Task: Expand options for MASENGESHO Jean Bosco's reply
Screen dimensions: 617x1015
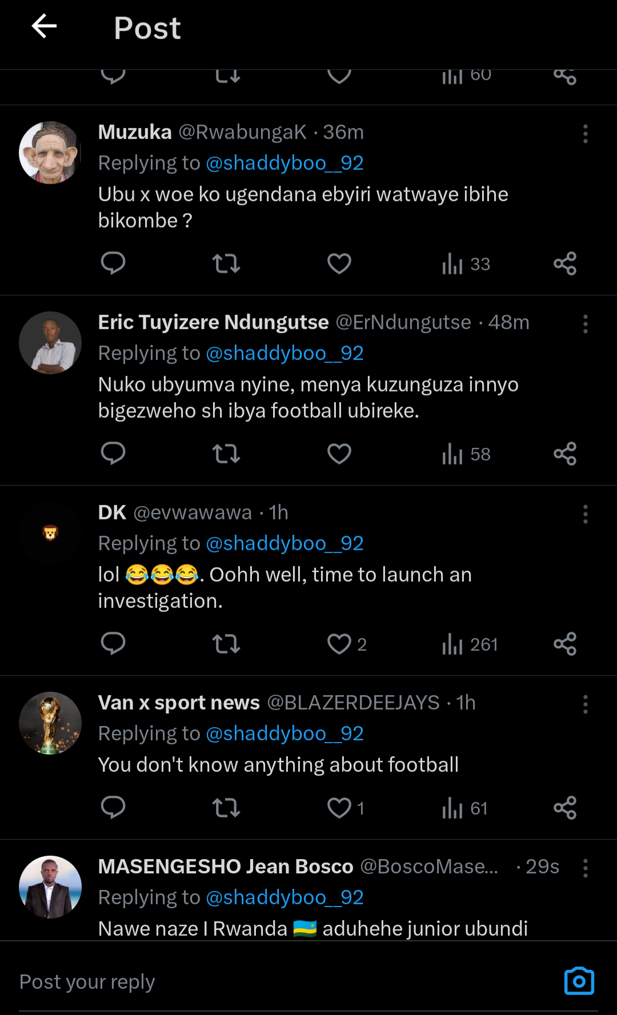Action: pyautogui.click(x=585, y=868)
